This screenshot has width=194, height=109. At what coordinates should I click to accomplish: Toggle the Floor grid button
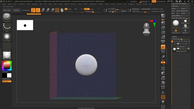pos(163,47)
